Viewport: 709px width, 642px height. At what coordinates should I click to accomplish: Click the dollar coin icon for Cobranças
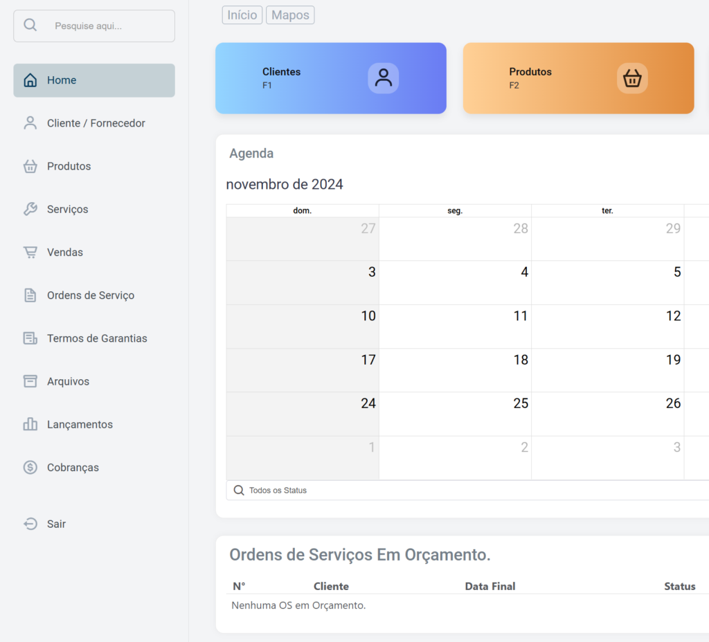(30, 468)
